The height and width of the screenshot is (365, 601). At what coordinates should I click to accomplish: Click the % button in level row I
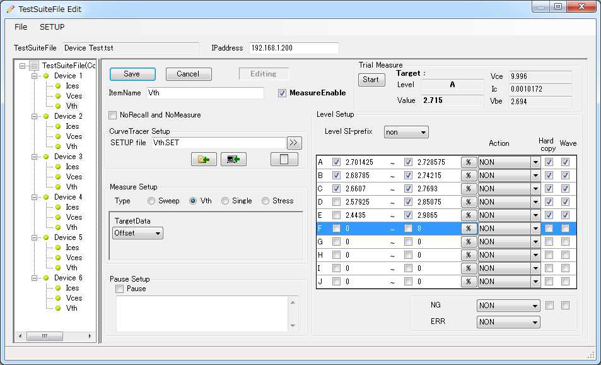[469, 268]
